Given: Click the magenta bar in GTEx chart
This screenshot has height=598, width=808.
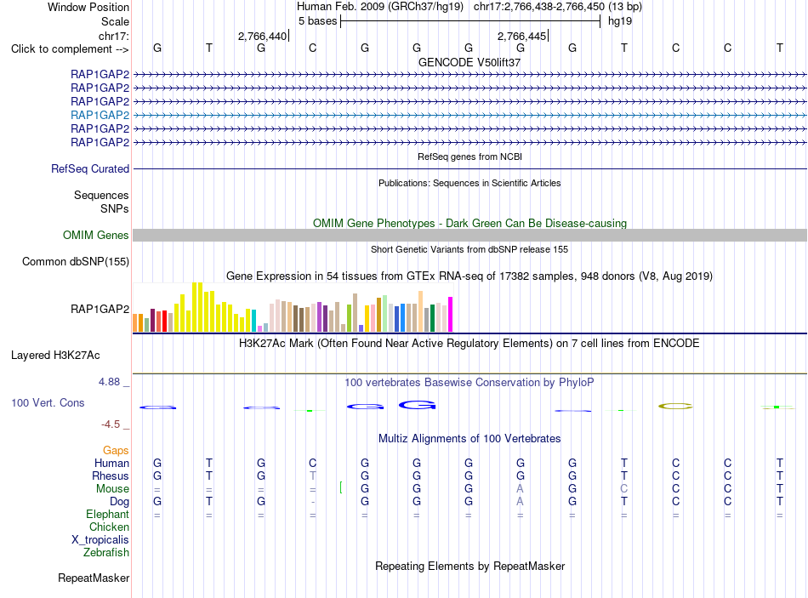Looking at the screenshot, I should (x=451, y=314).
